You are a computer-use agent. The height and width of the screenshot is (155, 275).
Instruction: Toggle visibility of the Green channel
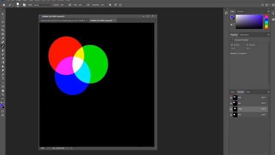tap(231, 109)
